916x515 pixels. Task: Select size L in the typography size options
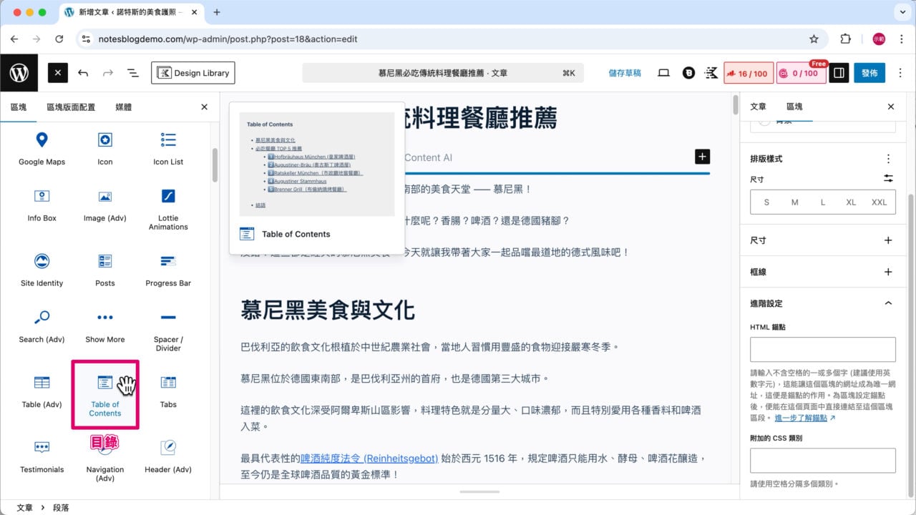822,202
